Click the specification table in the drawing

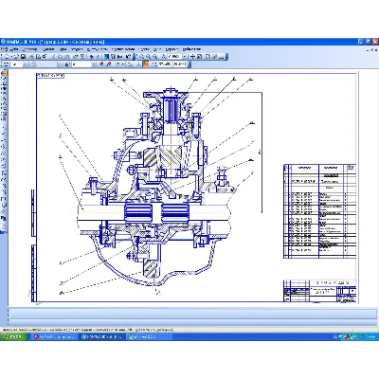319,211
